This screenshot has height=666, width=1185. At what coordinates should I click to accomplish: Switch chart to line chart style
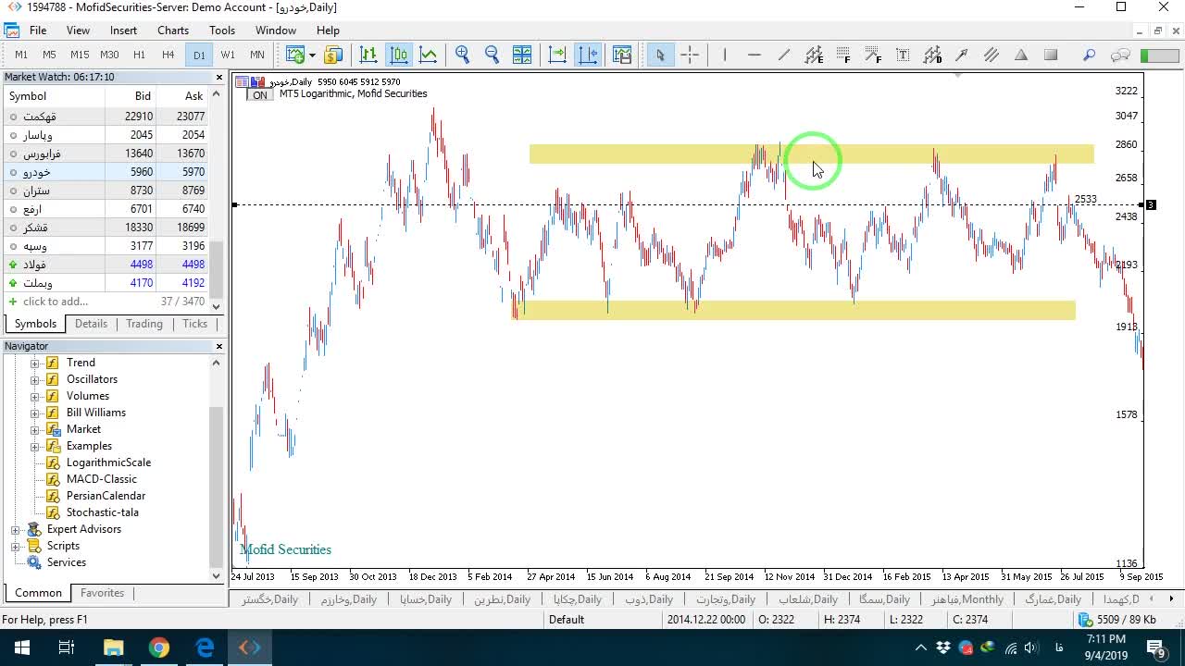429,55
